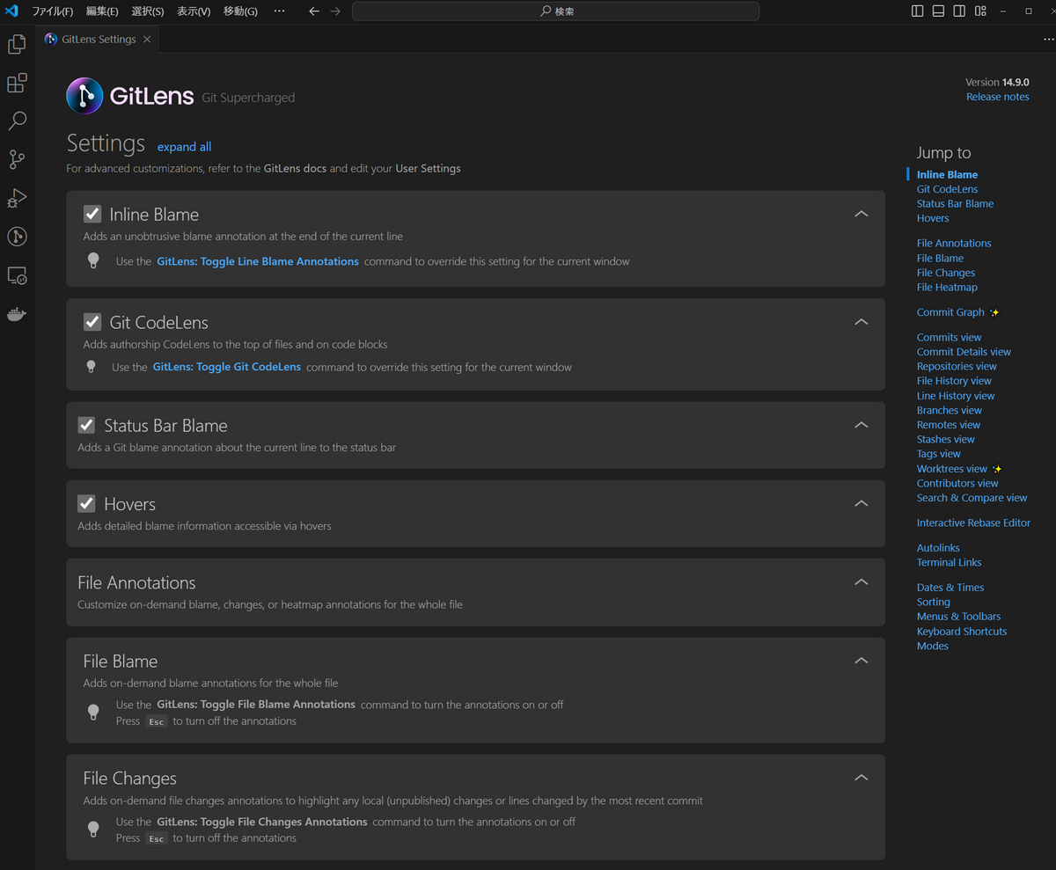Click the lightbulb hint under Git CodeLens
1056x870 pixels.
coord(91,367)
